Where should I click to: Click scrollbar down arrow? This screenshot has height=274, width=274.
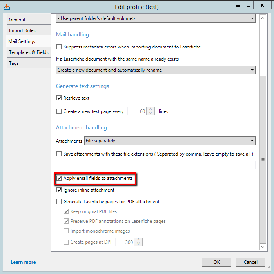[263, 247]
